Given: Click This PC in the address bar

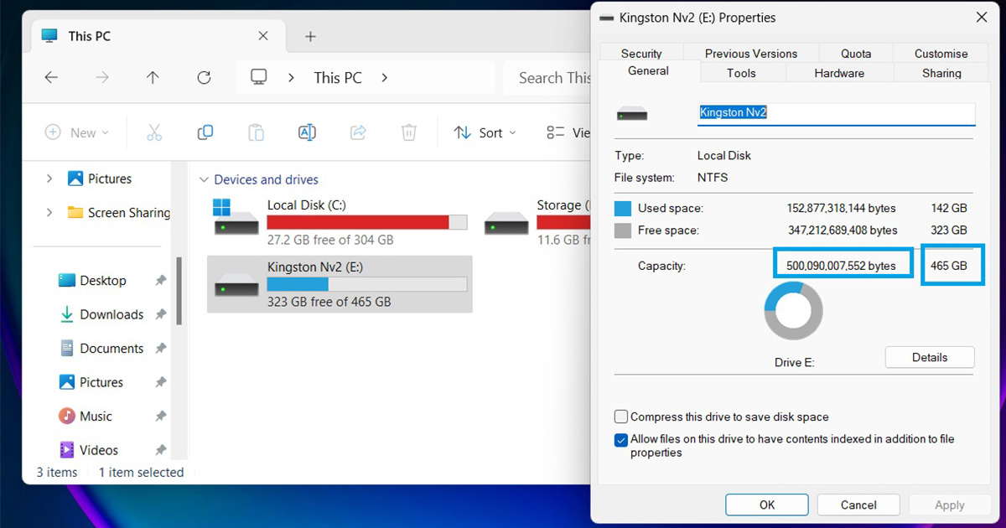Looking at the screenshot, I should pos(338,78).
